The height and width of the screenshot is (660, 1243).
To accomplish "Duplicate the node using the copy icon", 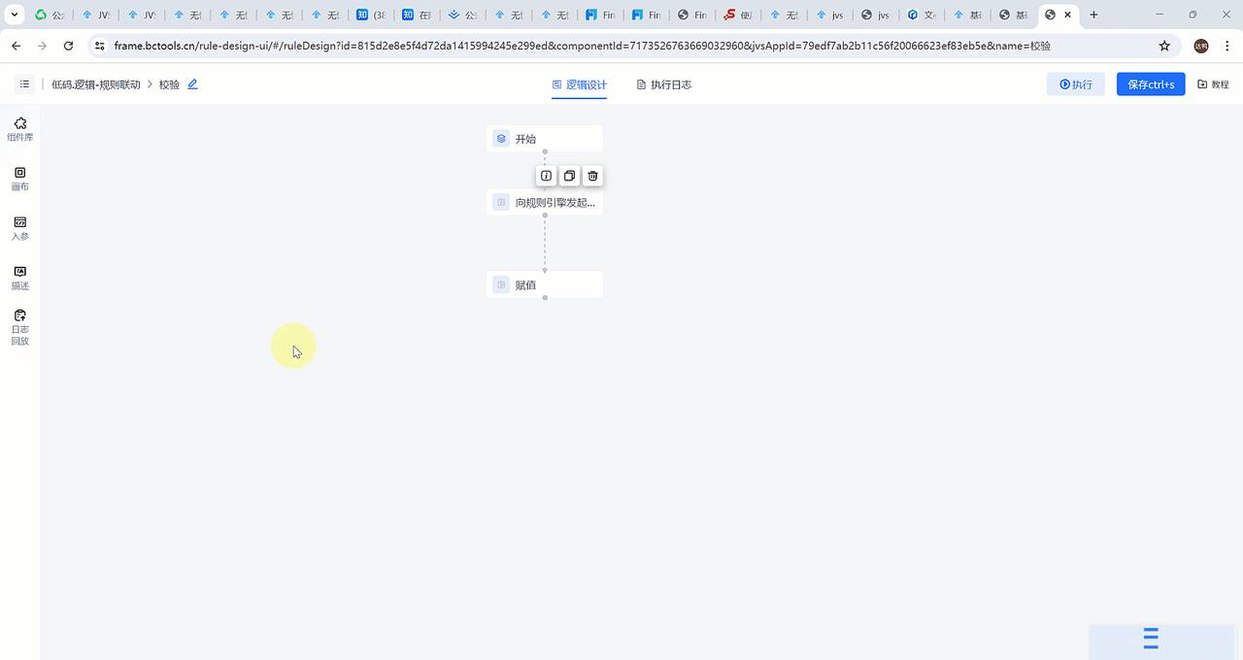I will point(569,176).
